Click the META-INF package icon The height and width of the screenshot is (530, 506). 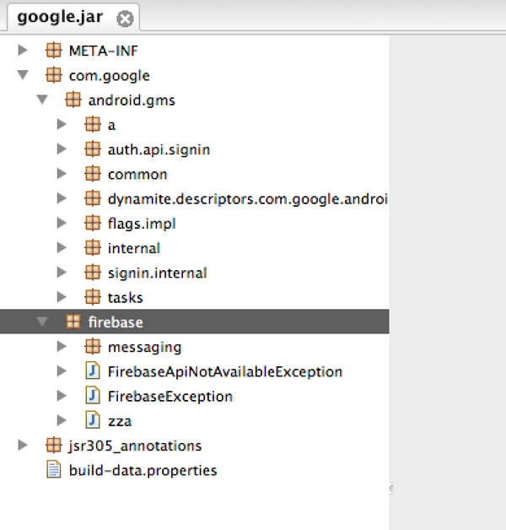point(54,51)
